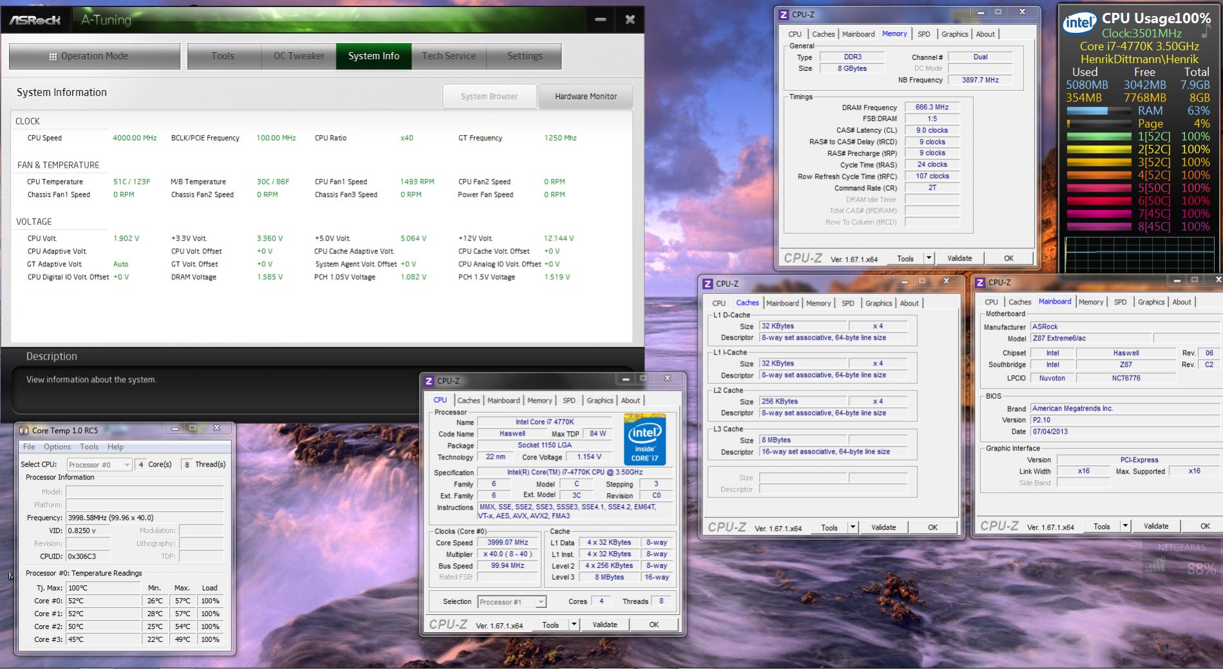Click the Tj. Max field in Core Temp
Viewport: 1223px width, 669px height.
tap(103, 588)
